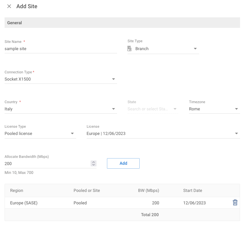The height and width of the screenshot is (225, 243).
Task: Close the Add Site dialog
Action: coord(9,6)
